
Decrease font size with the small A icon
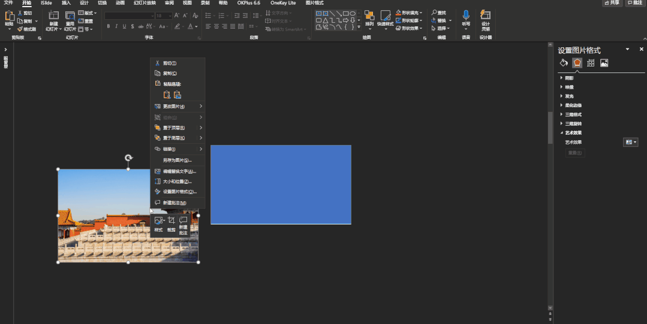pyautogui.click(x=185, y=15)
